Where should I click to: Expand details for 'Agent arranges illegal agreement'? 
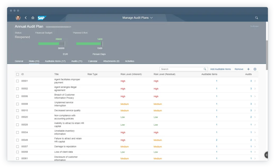point(255,89)
